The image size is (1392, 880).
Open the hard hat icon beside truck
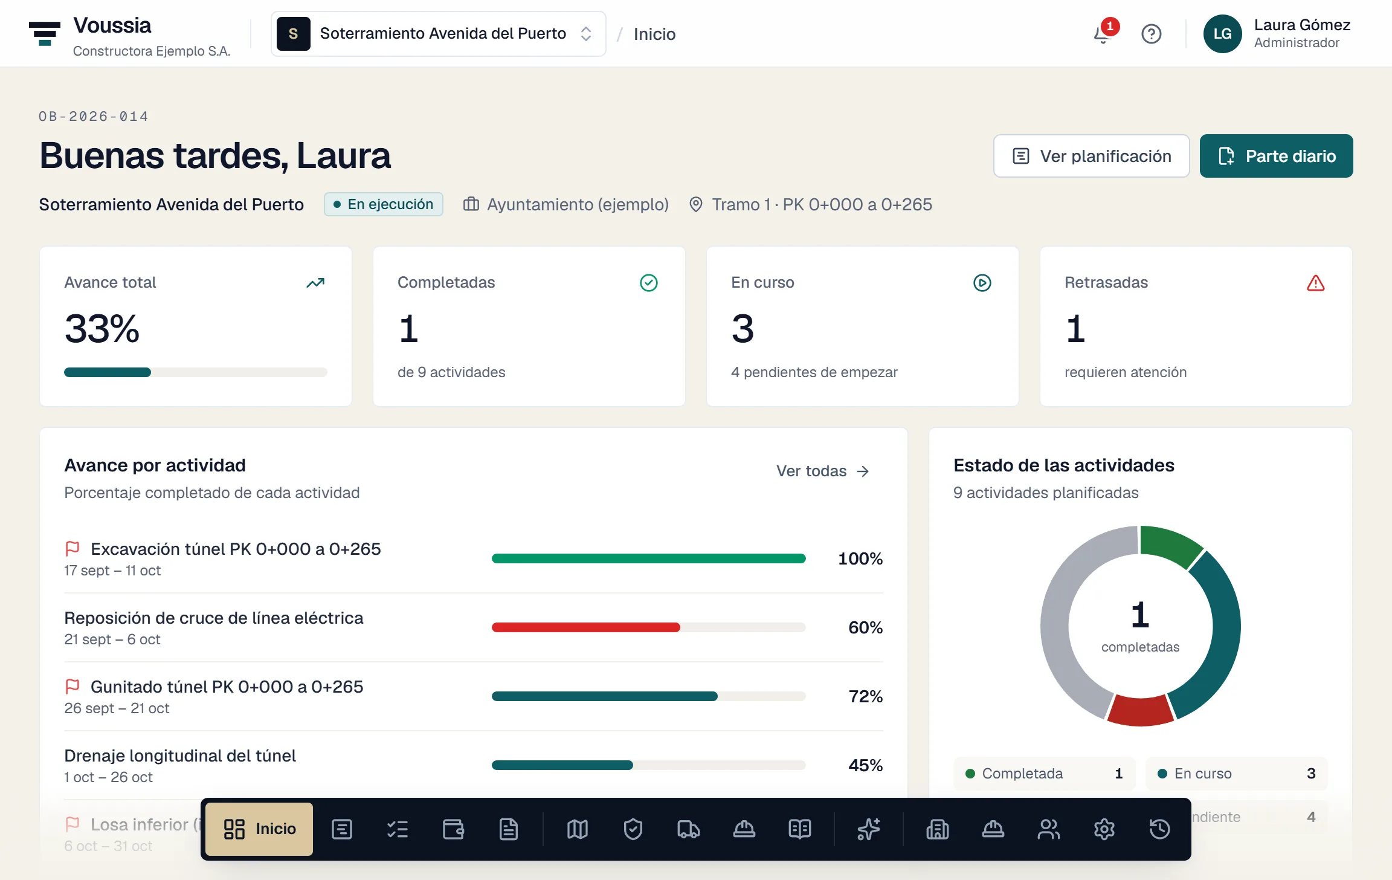click(x=744, y=829)
